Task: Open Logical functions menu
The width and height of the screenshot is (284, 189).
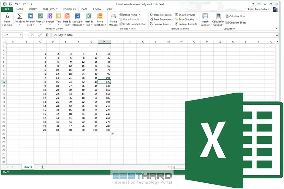Action: tap(50, 20)
